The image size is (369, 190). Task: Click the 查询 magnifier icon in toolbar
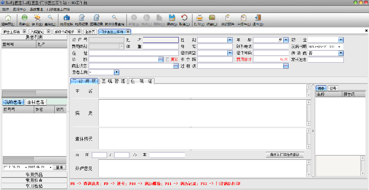tap(50, 18)
